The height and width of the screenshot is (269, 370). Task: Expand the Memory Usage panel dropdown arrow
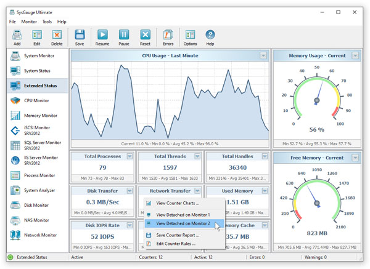tap(355, 55)
